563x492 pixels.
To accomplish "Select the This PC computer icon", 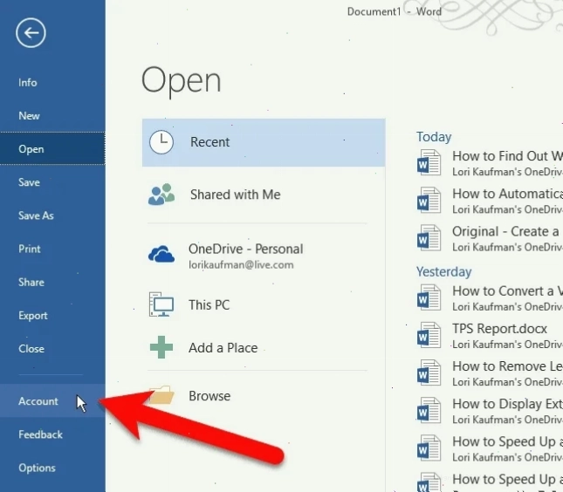I will (x=161, y=304).
